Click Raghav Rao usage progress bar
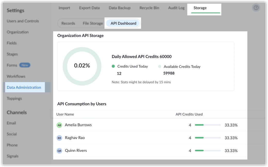 (x=208, y=138)
